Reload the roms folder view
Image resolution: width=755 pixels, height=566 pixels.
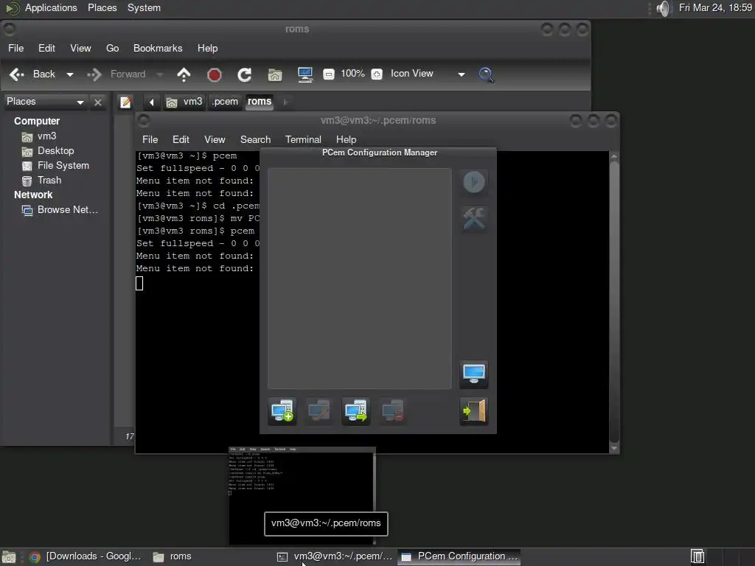click(245, 74)
